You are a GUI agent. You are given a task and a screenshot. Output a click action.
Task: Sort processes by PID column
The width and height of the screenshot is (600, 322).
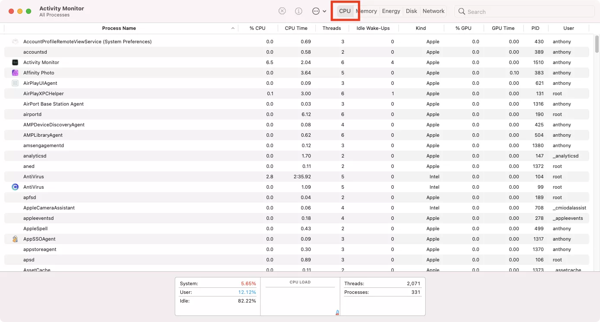click(535, 28)
